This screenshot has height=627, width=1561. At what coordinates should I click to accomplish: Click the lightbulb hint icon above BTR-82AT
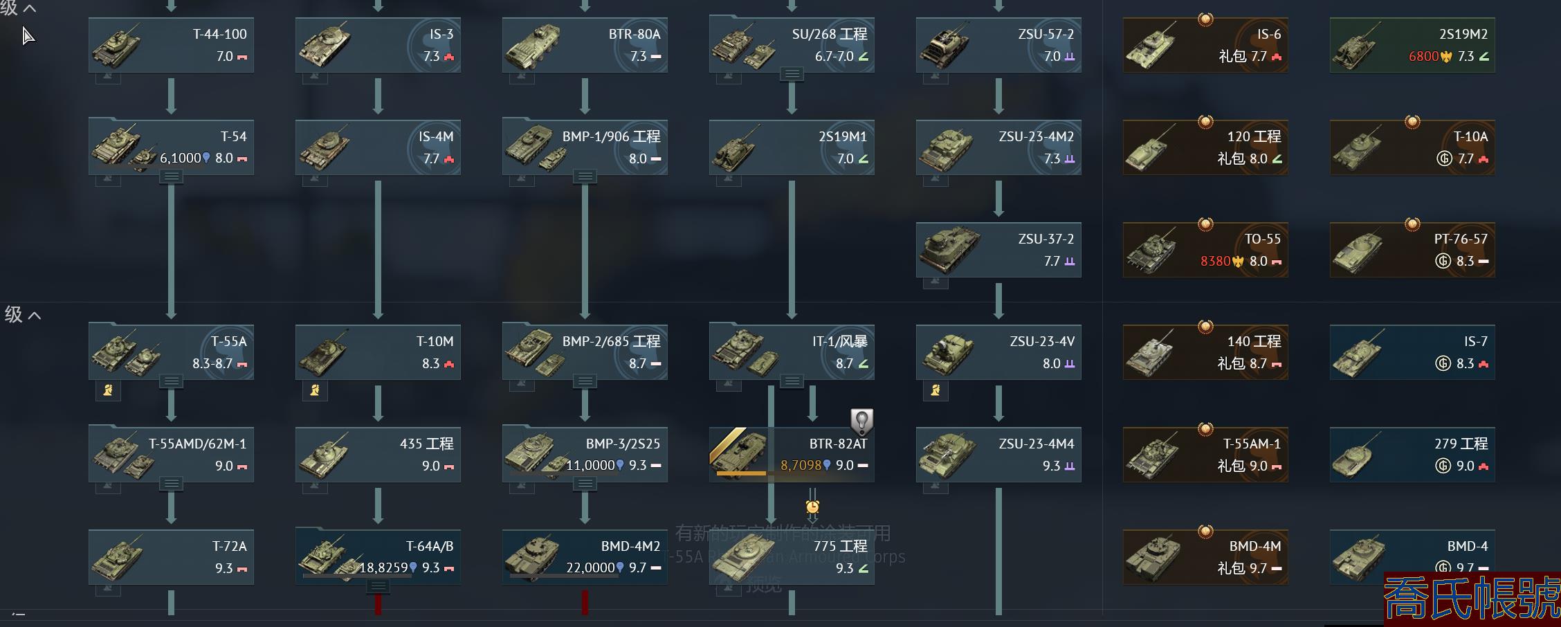tap(861, 421)
